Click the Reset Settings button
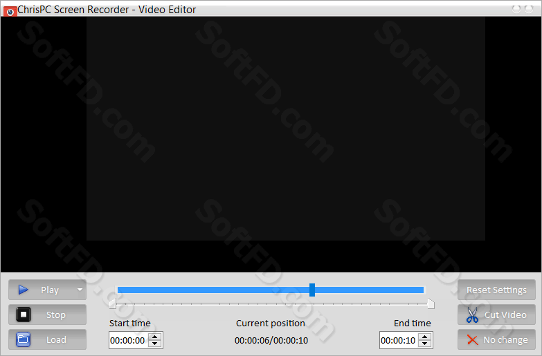This screenshot has height=356, width=542. (496, 290)
